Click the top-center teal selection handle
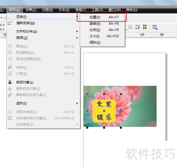Screen dimensions: 177x167 tap(104, 94)
